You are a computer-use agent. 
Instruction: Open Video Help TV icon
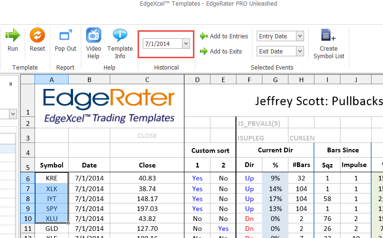coord(93,35)
